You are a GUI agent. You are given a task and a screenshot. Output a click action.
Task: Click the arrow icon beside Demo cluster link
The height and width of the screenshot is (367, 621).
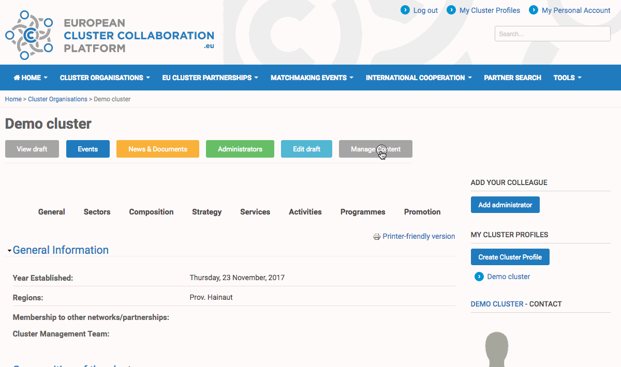(x=479, y=277)
